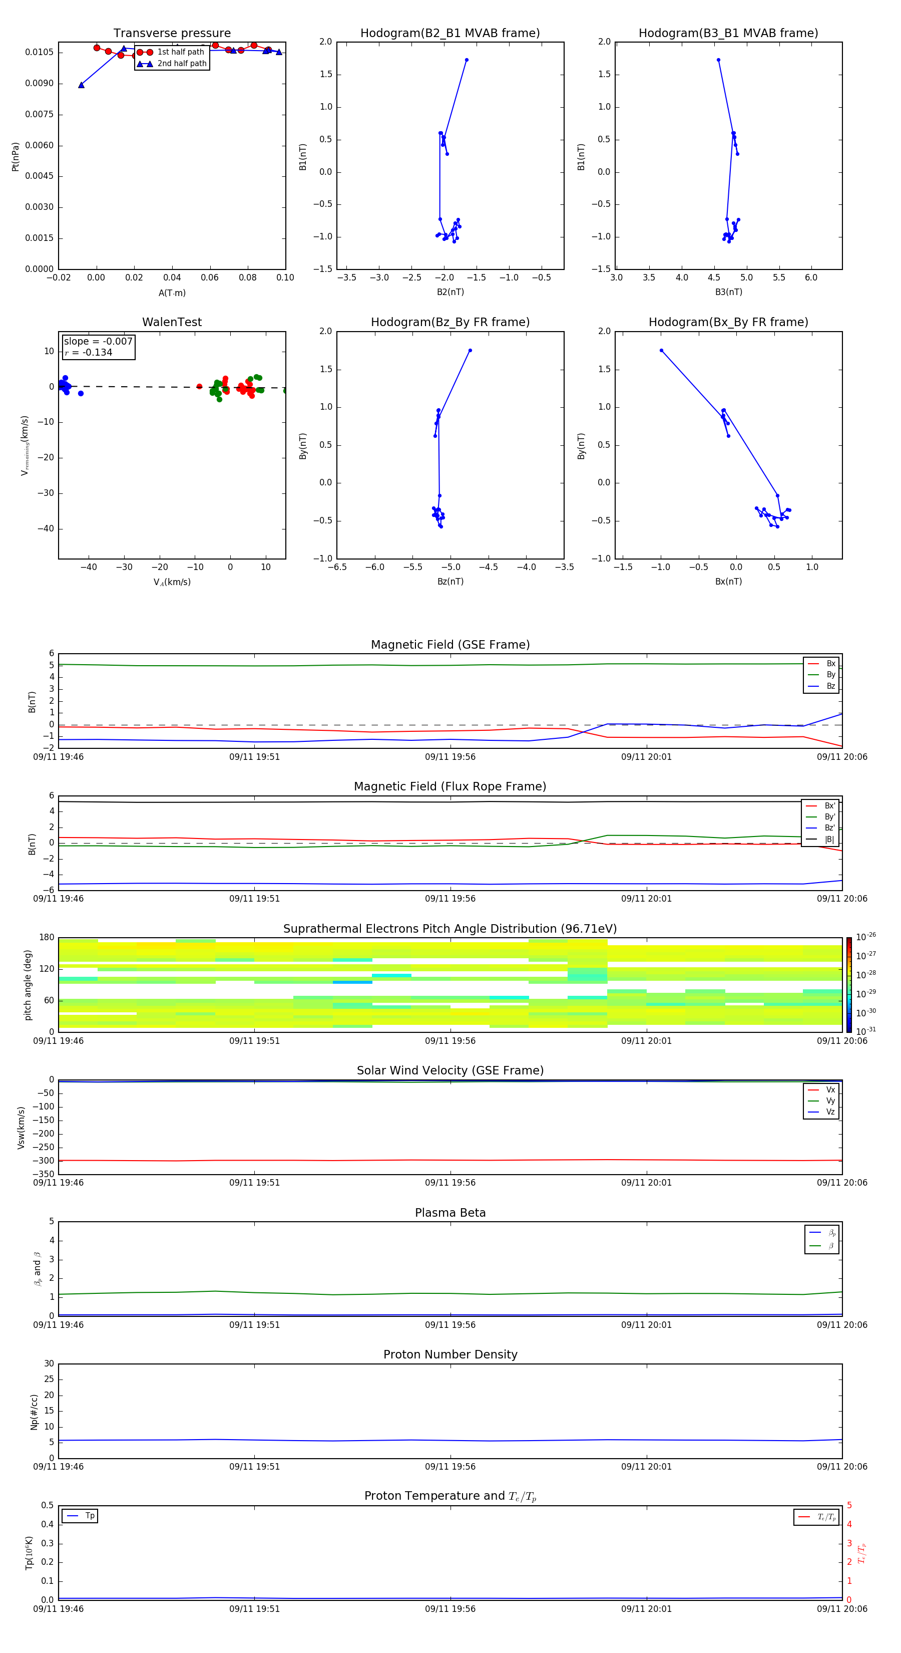Click the 'Bx(nT)' x-axis label
This screenshot has width=901, height=1653.
(x=728, y=582)
